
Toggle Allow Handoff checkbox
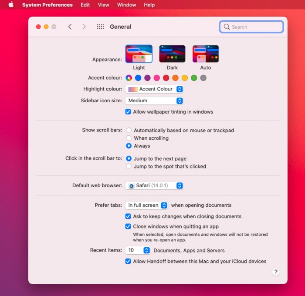[x=128, y=262]
